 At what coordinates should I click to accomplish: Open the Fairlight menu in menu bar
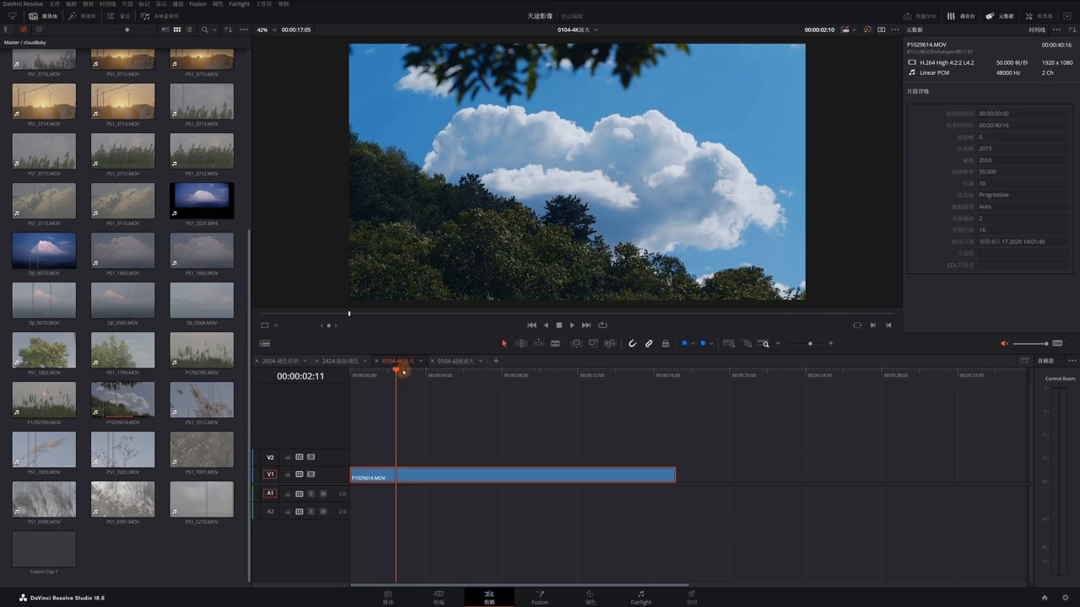(240, 4)
